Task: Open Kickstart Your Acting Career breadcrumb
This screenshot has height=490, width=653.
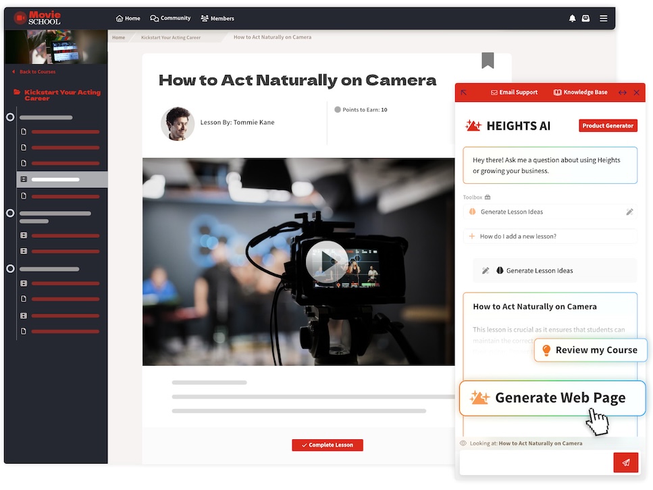Action: click(x=171, y=37)
